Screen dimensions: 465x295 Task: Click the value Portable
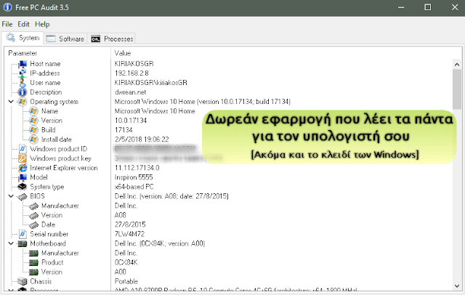point(126,281)
